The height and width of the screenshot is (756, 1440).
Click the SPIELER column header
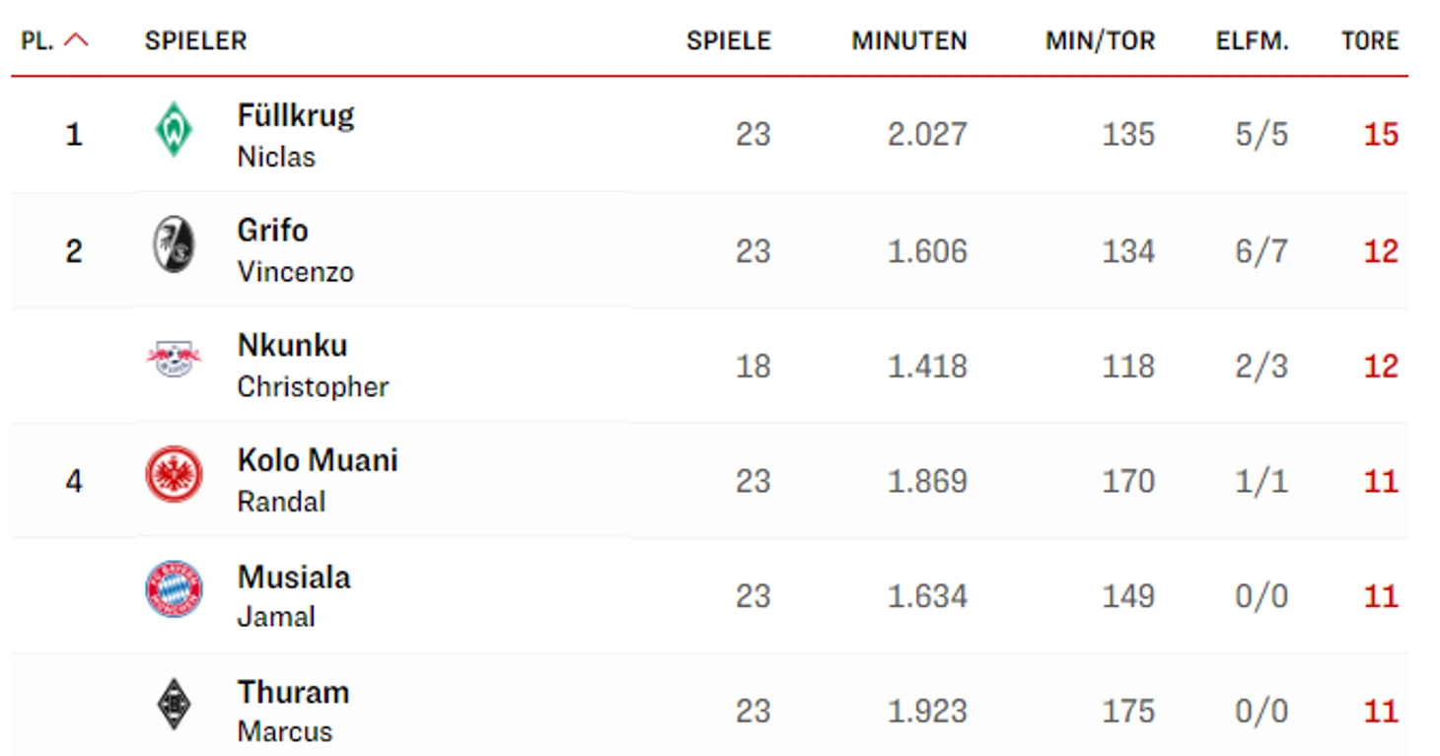coord(195,41)
